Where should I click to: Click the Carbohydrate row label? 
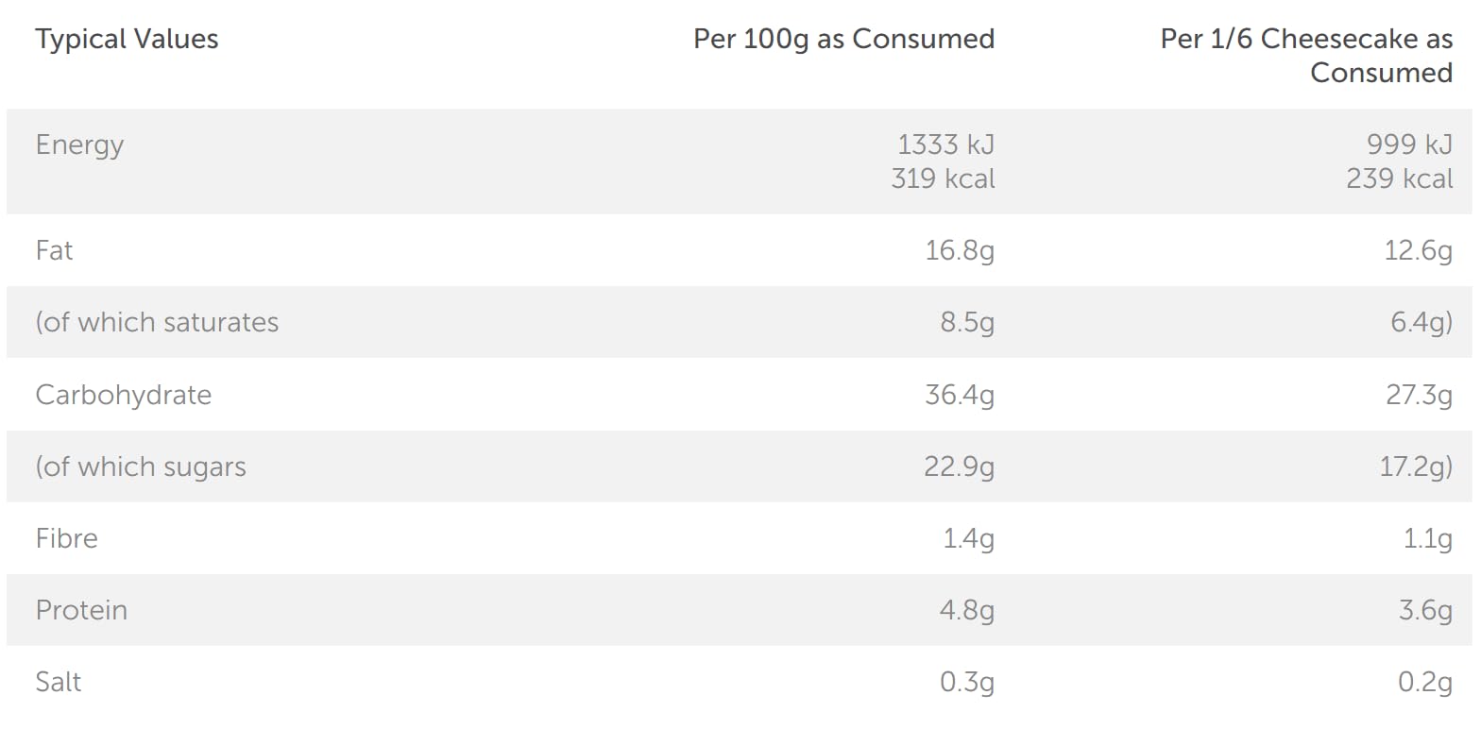tap(123, 395)
